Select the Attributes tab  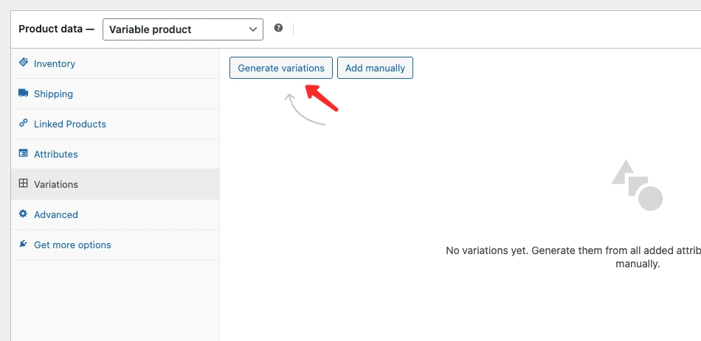pyautogui.click(x=56, y=155)
